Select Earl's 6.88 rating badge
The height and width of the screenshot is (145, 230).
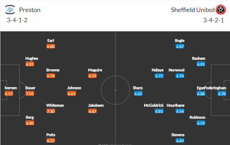[51, 46]
